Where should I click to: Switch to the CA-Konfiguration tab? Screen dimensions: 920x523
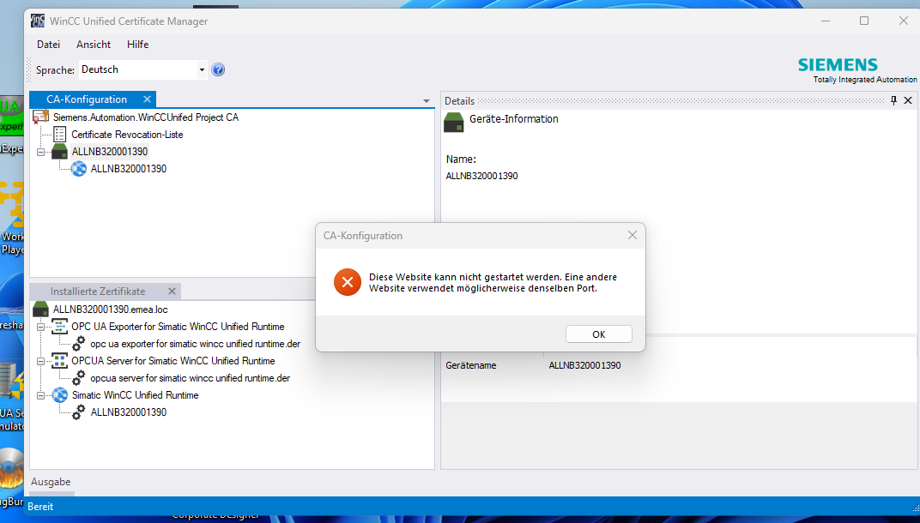click(87, 99)
